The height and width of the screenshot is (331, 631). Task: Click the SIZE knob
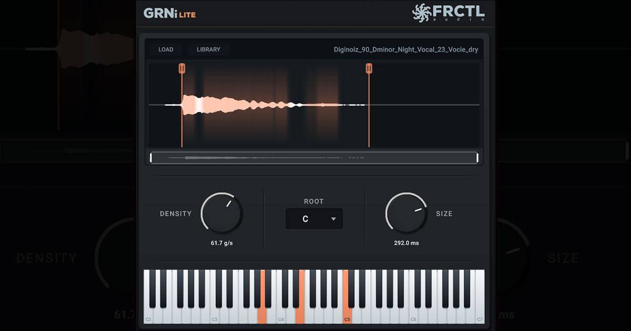[x=406, y=213]
